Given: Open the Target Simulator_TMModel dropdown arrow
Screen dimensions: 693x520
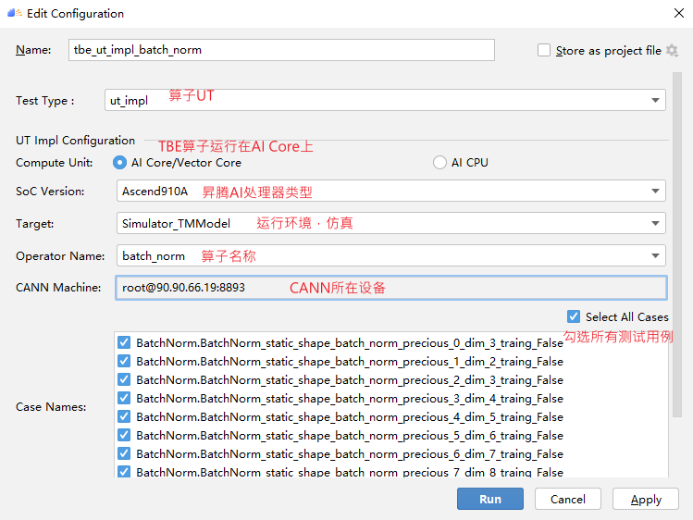Looking at the screenshot, I should tap(655, 223).
